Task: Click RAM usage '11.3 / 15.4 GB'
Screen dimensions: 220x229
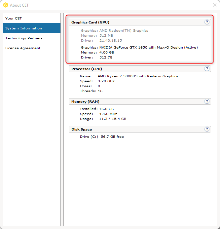Action: pyautogui.click(x=113, y=119)
